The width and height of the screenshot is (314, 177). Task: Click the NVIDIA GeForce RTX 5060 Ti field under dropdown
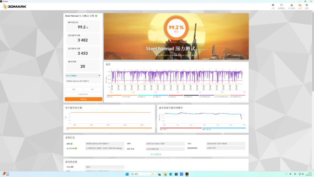(83, 81)
